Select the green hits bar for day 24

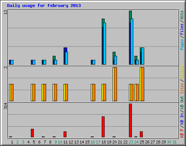[x=136, y=58]
